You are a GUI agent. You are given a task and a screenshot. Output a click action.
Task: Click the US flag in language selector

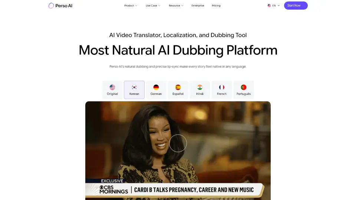269,6
